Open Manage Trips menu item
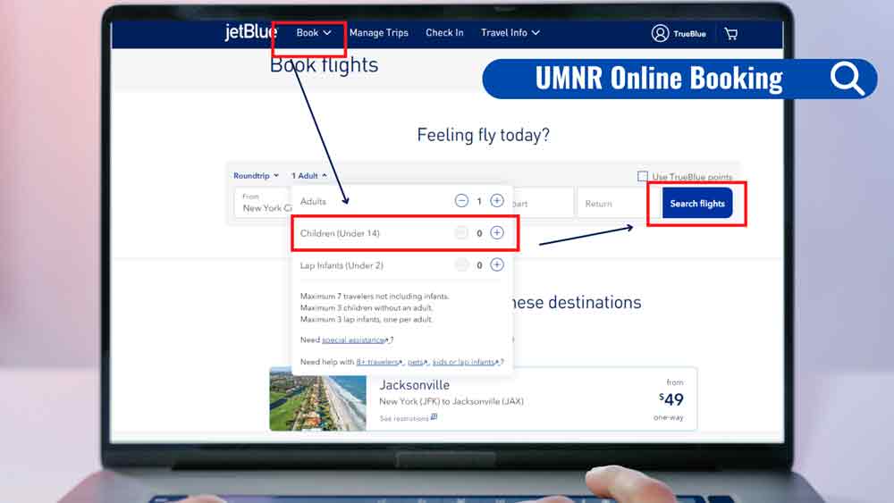The width and height of the screenshot is (894, 503). 378,33
